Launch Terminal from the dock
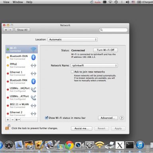153x153 pixels. 129,145
